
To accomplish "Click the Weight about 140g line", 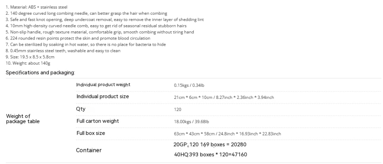I will 28,63.
